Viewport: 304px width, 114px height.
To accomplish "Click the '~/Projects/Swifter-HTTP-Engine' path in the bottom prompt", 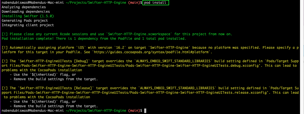I will (96, 110).
